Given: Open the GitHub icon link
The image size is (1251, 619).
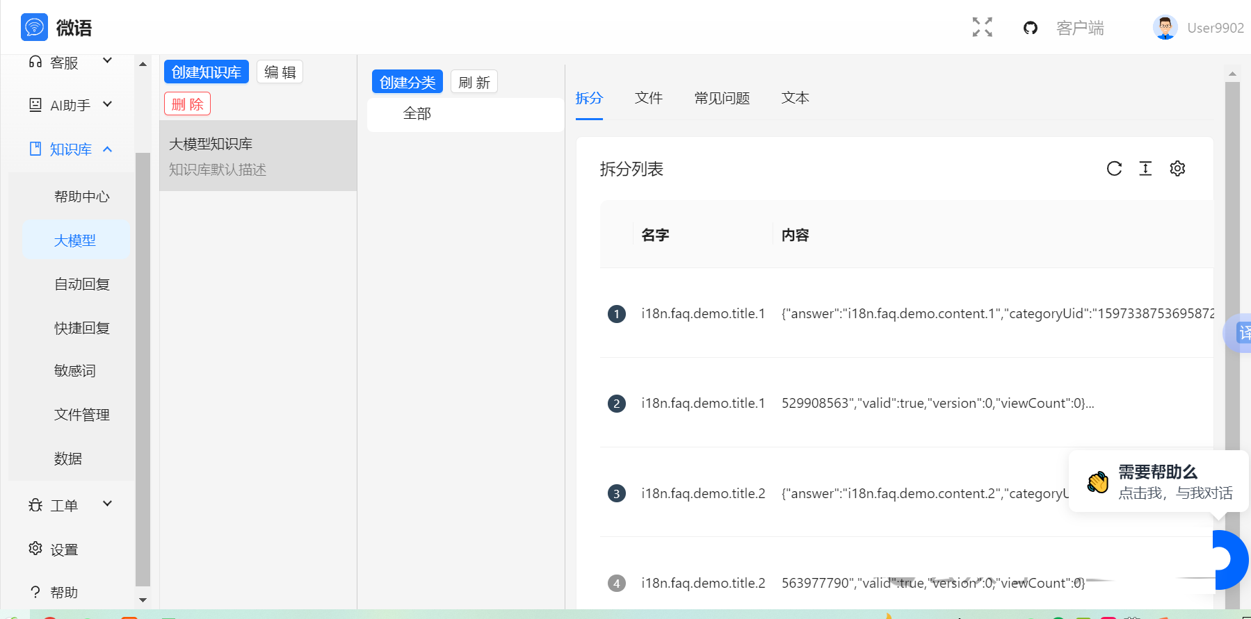Looking at the screenshot, I should tap(1030, 28).
